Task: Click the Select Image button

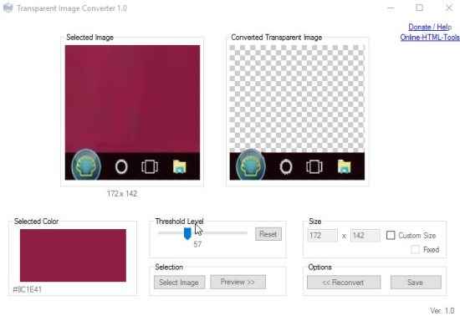Action: 179,283
